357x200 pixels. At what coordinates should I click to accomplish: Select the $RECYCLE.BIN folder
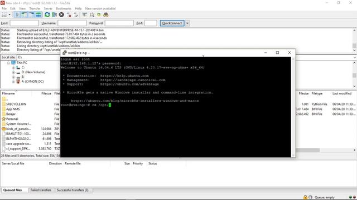click(16, 104)
